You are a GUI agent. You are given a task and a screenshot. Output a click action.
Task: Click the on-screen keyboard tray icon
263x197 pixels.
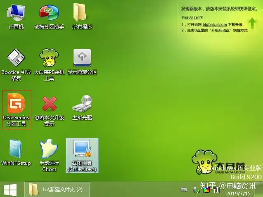click(184, 190)
